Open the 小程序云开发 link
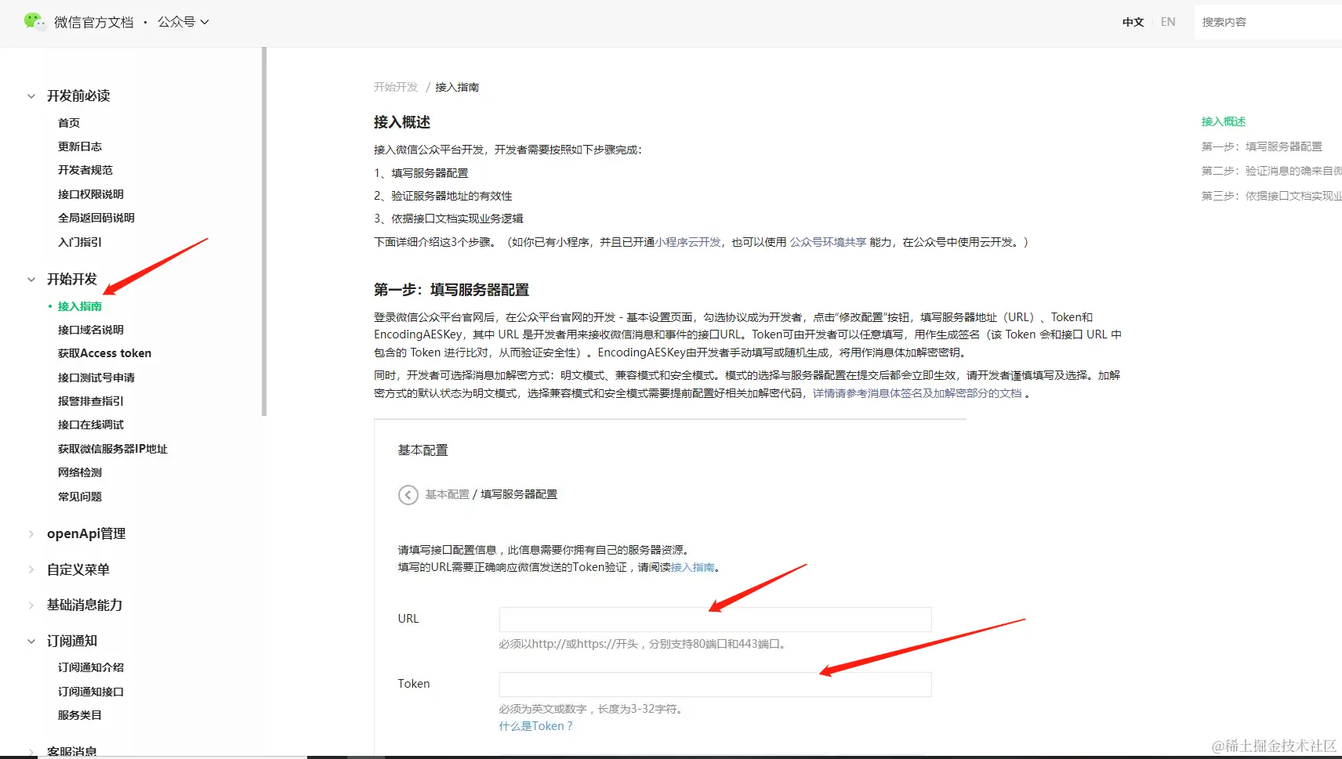1342x759 pixels. 688,242
